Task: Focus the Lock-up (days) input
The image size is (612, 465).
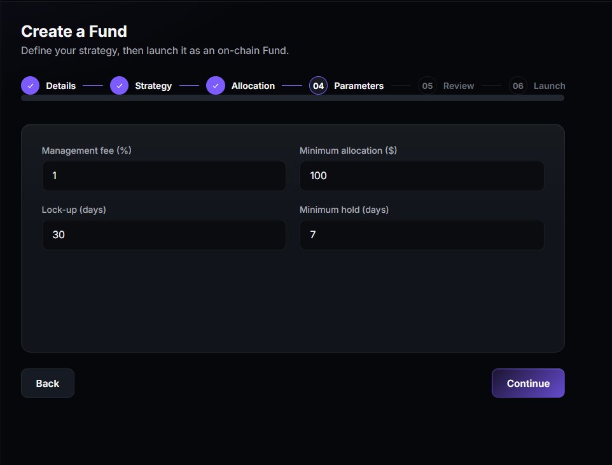Action: tap(164, 235)
